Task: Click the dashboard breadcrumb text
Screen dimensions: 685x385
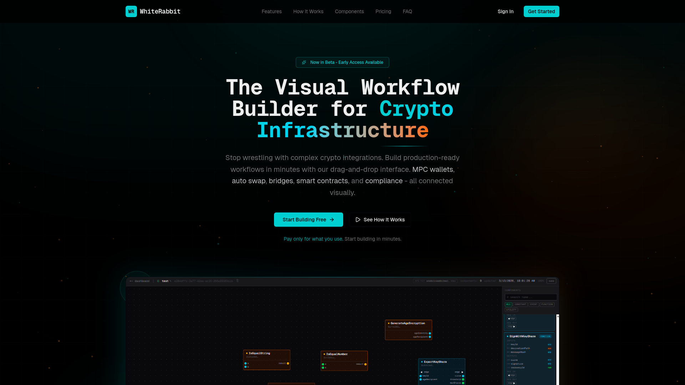Action: tap(142, 281)
